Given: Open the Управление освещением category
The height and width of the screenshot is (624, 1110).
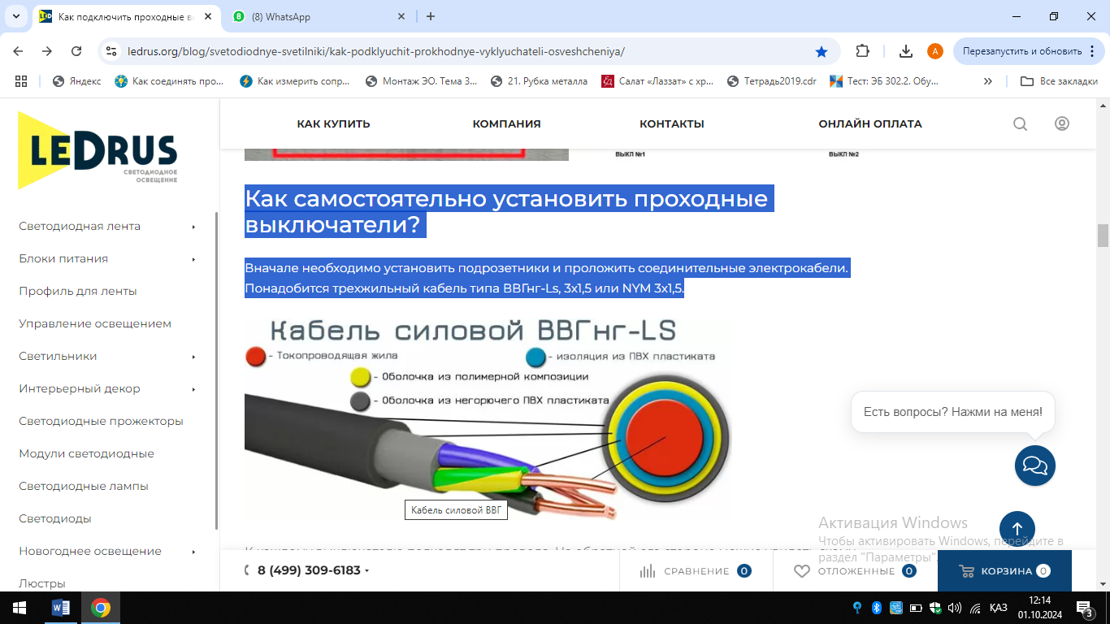Looking at the screenshot, I should (95, 323).
